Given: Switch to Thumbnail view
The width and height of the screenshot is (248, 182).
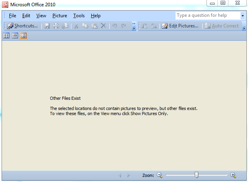Looking at the screenshot, I should pos(6,36).
